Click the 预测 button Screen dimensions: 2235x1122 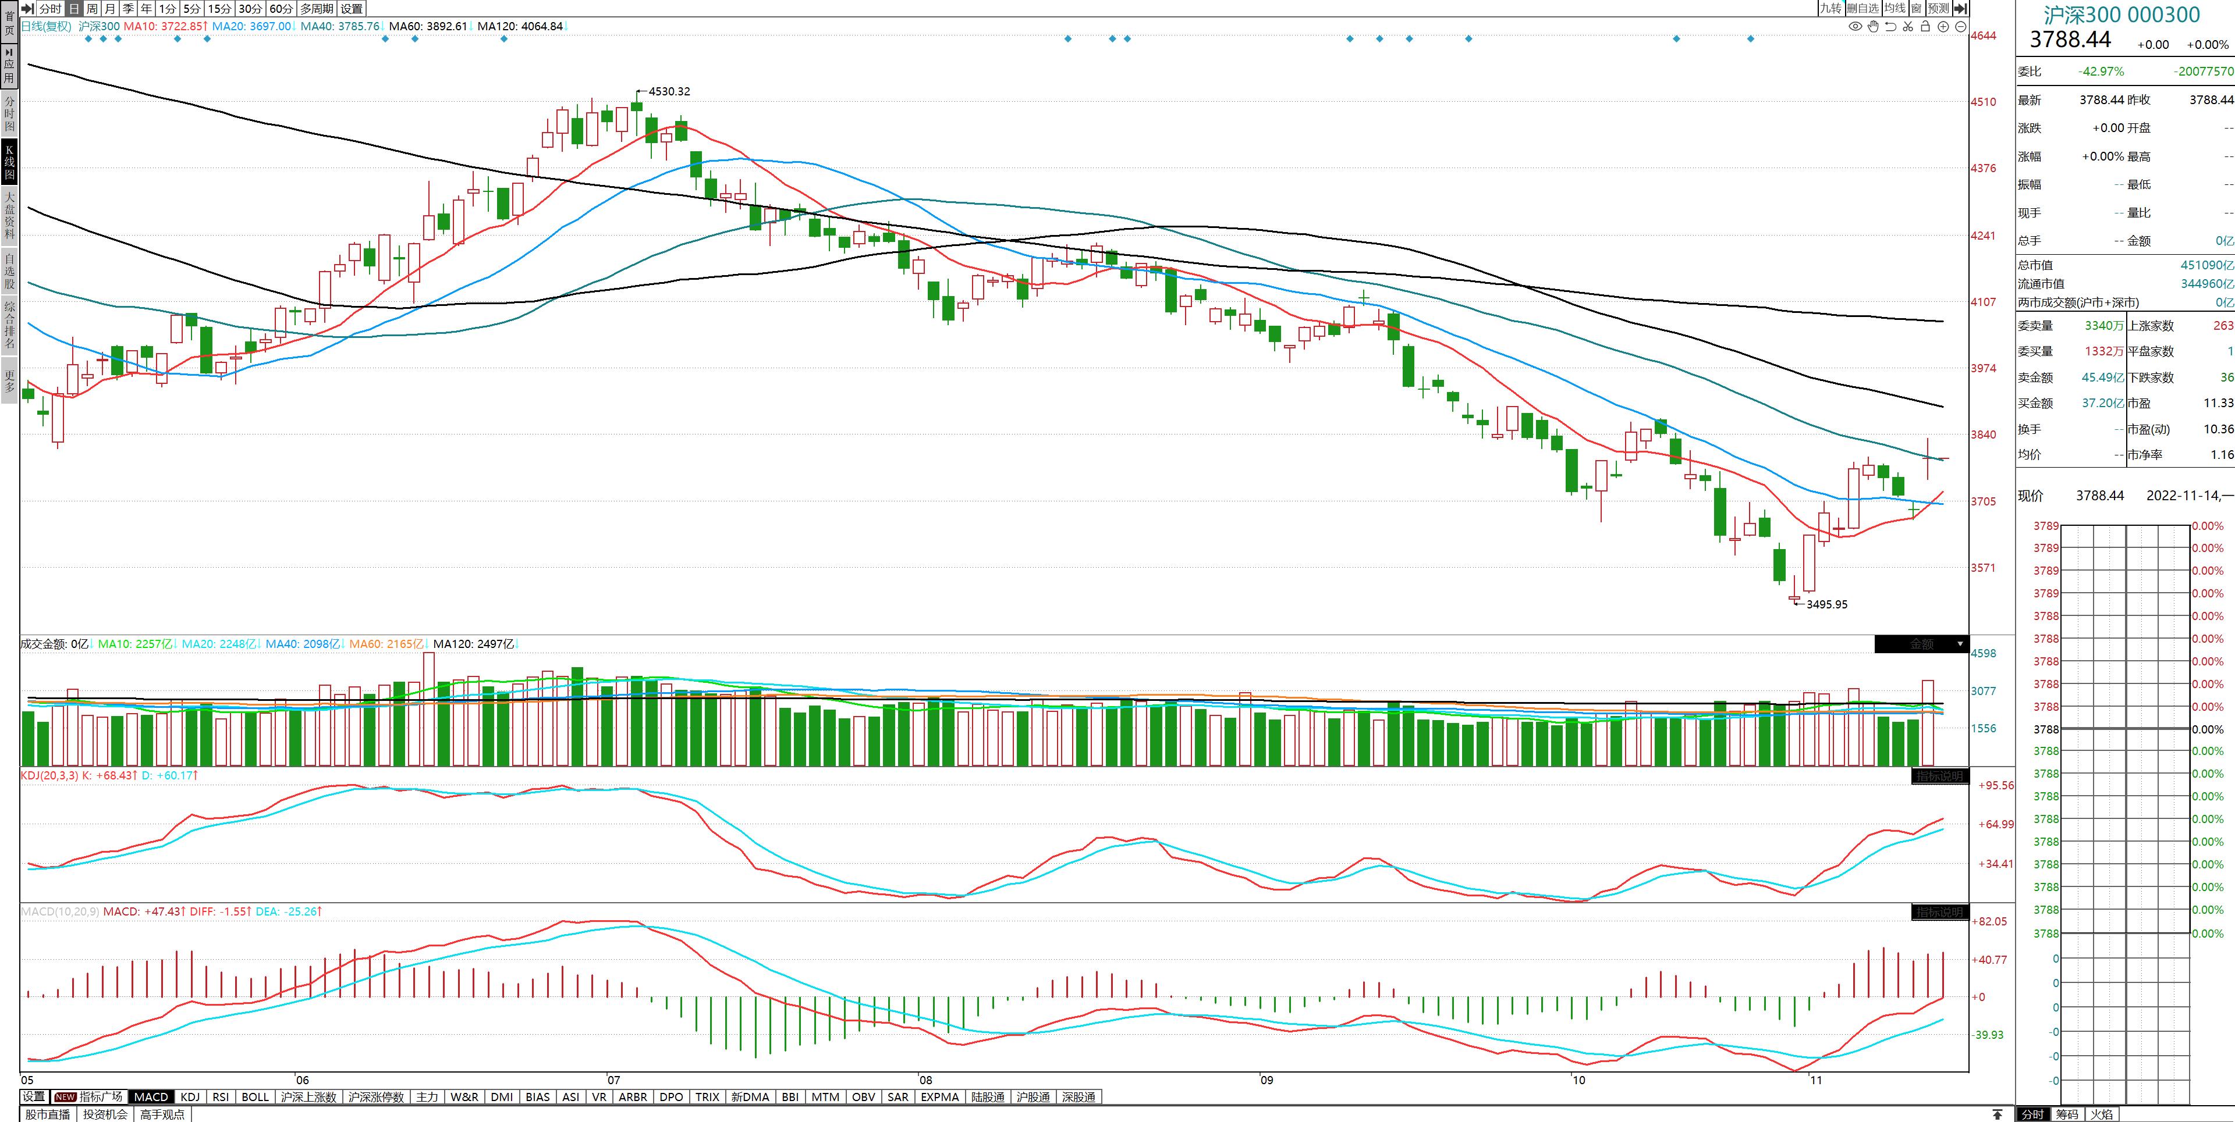[1938, 9]
